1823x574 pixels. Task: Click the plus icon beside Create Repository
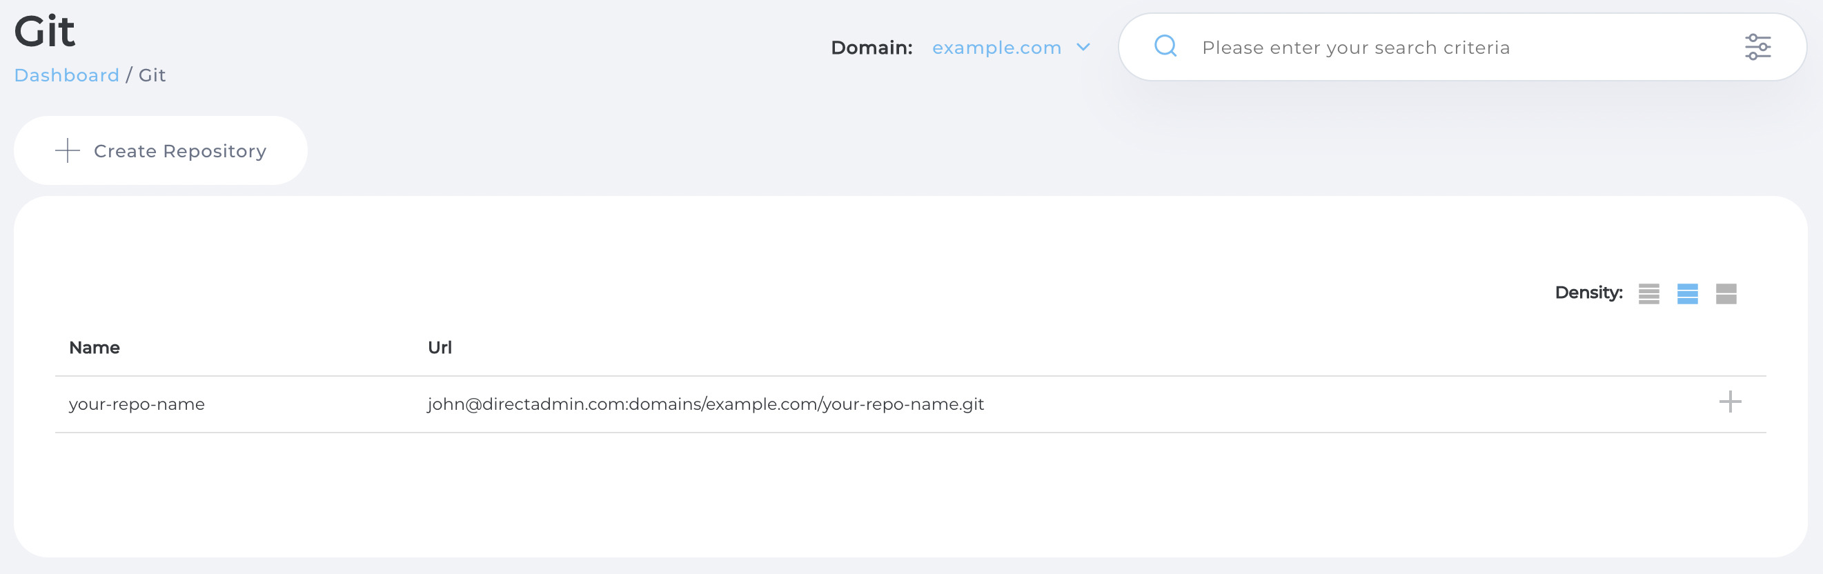click(x=68, y=151)
